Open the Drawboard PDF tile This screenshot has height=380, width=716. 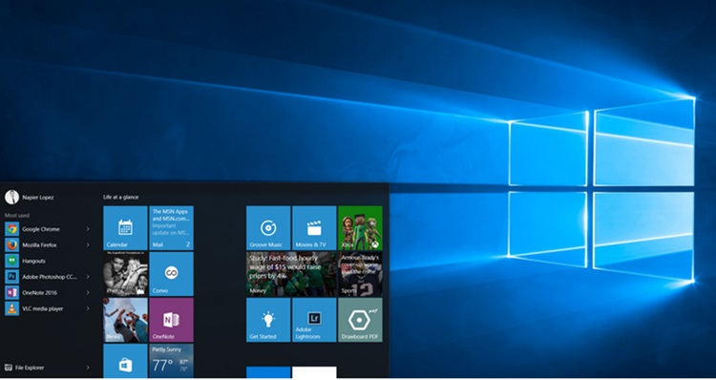tap(360, 320)
